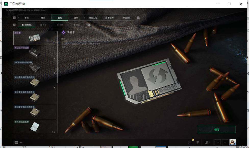Image resolution: width=249 pixels, height=148 pixels.
Task: Maximize the 三角洲行动 window
Action: (x=229, y=4)
